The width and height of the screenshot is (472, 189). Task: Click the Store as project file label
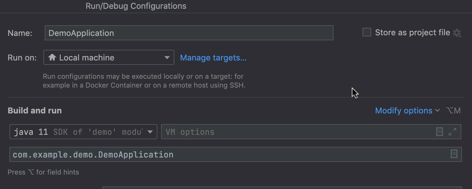pos(412,32)
